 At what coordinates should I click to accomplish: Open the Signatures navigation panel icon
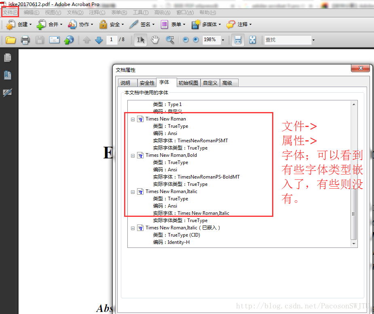8,92
